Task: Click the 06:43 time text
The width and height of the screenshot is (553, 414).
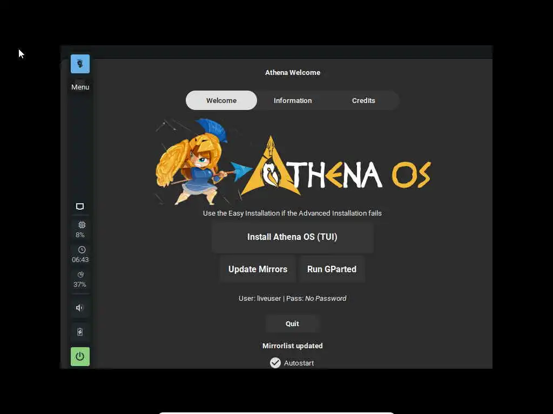Action: [x=80, y=259]
